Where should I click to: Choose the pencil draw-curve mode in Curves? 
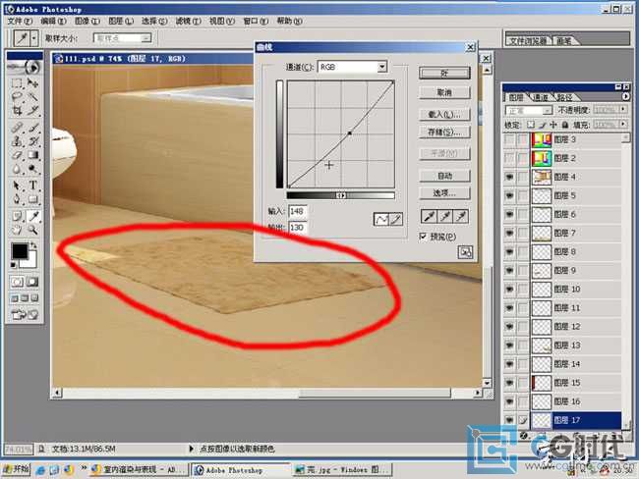(x=396, y=220)
